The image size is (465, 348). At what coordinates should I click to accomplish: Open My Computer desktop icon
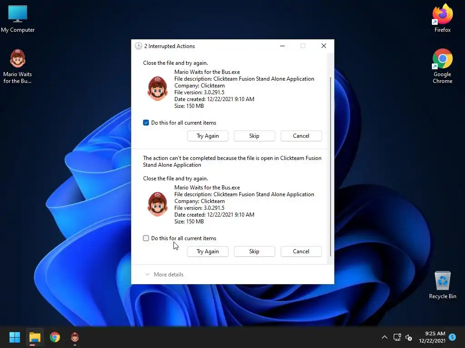click(x=18, y=19)
